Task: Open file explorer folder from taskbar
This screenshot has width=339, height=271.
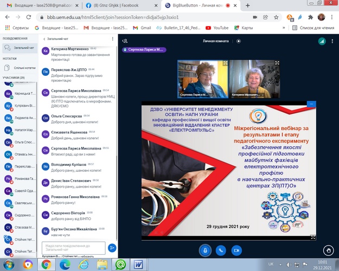Action: [x=102, y=264]
